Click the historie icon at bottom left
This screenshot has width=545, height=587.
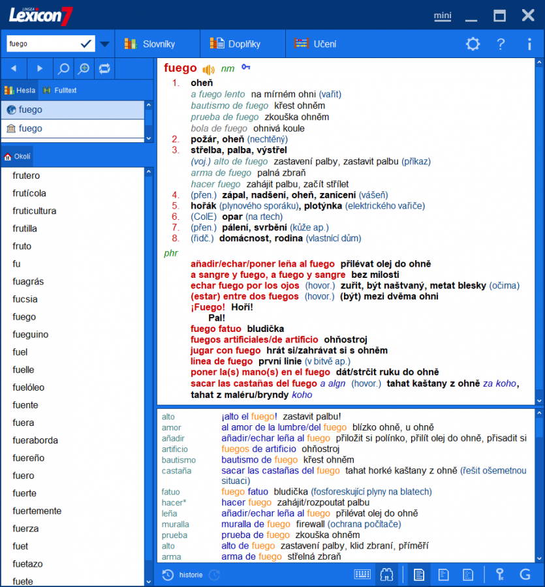click(168, 575)
